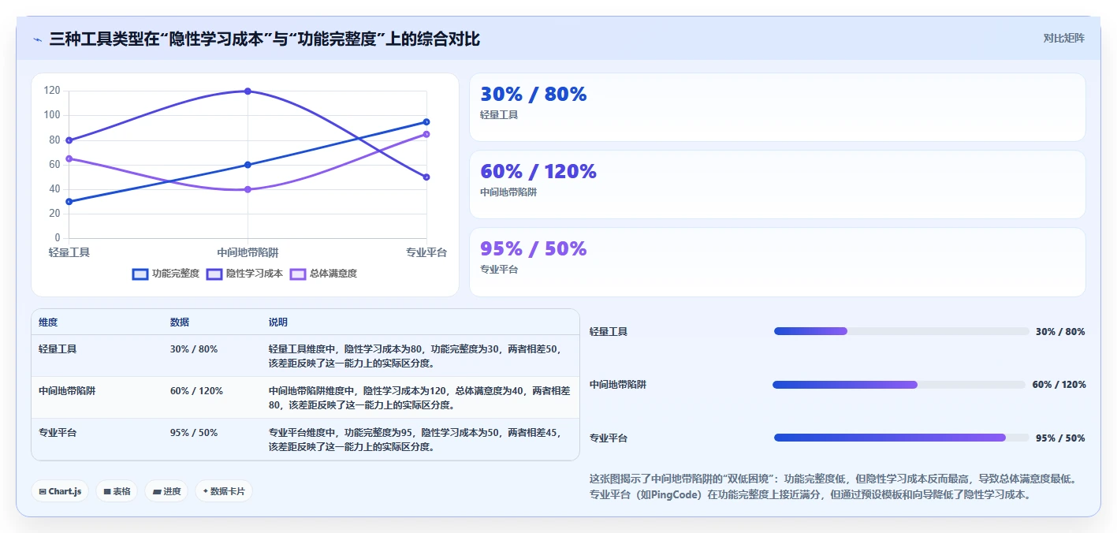Viewport: 1117px width, 533px height.
Task: Click the main title 三种工具类型… 综合对比
Action: 264,39
